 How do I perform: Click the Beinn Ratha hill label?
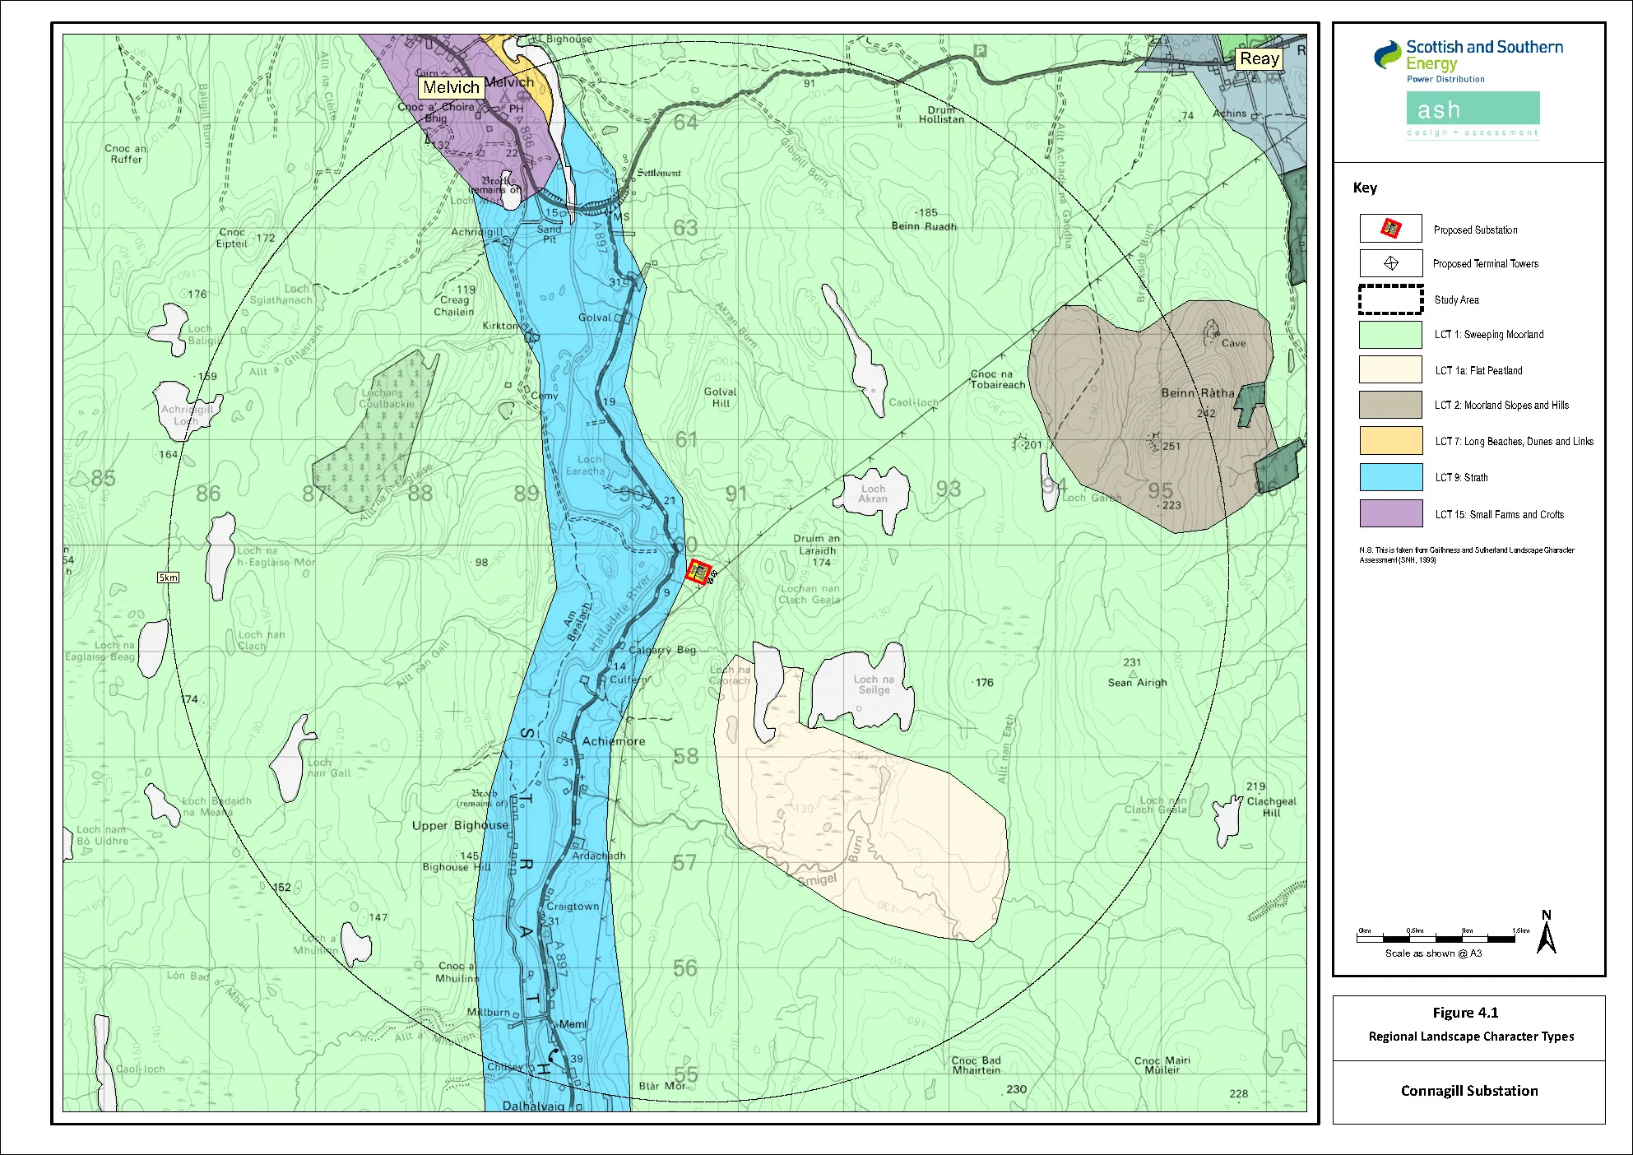point(1197,393)
